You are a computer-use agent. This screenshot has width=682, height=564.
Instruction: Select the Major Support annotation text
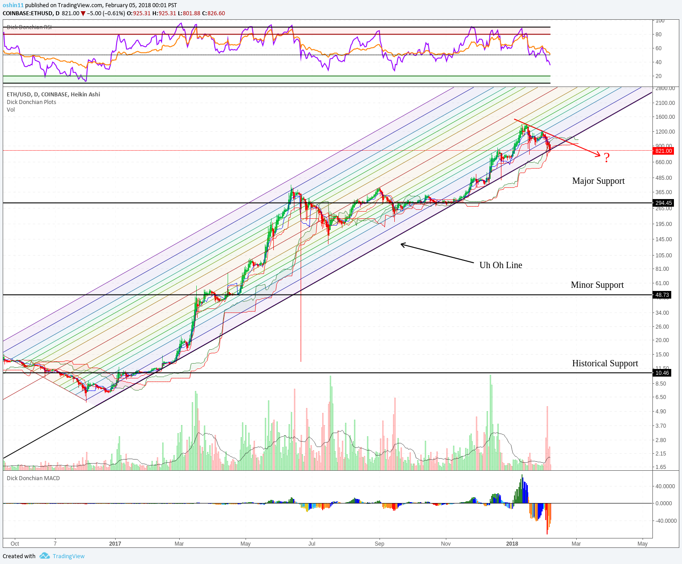pyautogui.click(x=598, y=181)
